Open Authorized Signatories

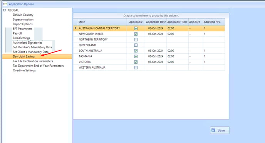click(27, 43)
